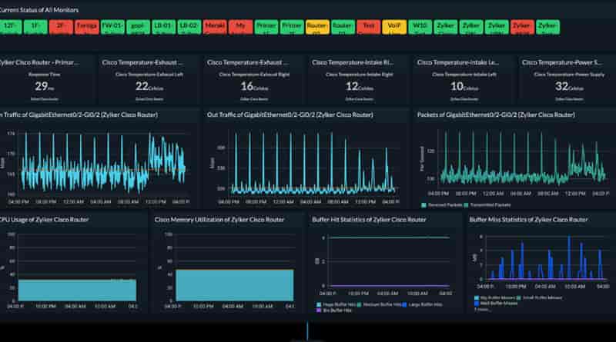Image resolution: width=616 pixels, height=342 pixels.
Task: Click the flat line in Buffer Hit chart
Action: 389,237
